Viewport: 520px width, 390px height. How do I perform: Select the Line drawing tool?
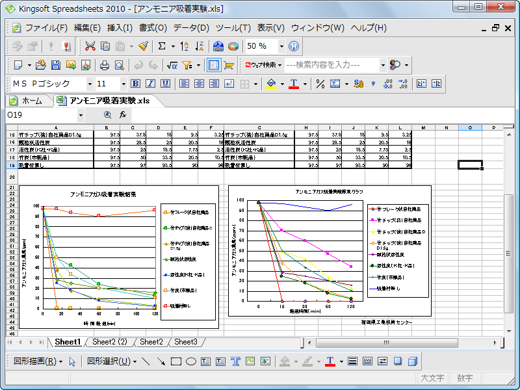coord(146,361)
